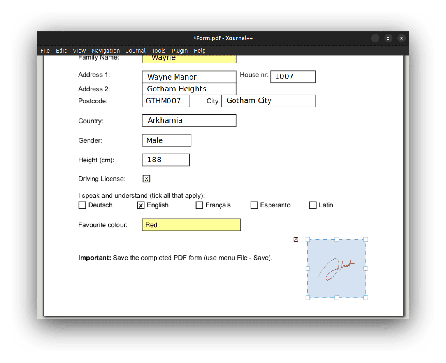This screenshot has height=363, width=446.
Task: Open the File menu
Action: click(45, 51)
